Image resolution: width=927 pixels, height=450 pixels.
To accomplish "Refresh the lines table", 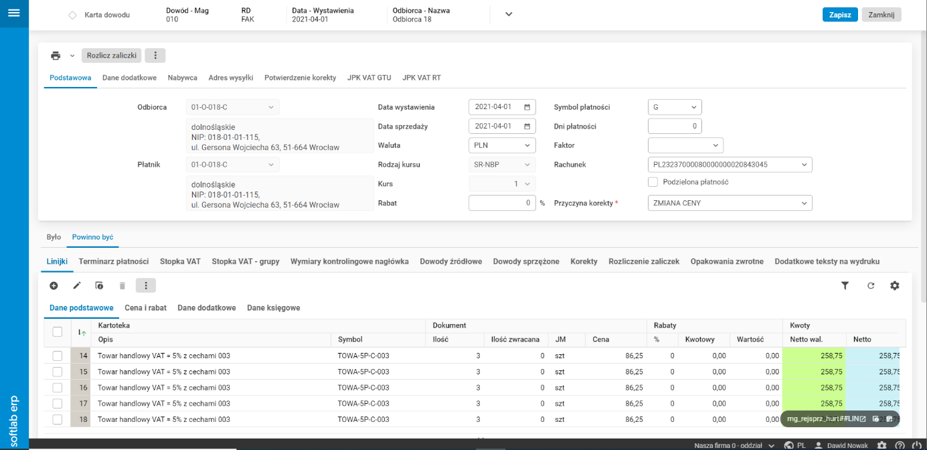I will 871,286.
